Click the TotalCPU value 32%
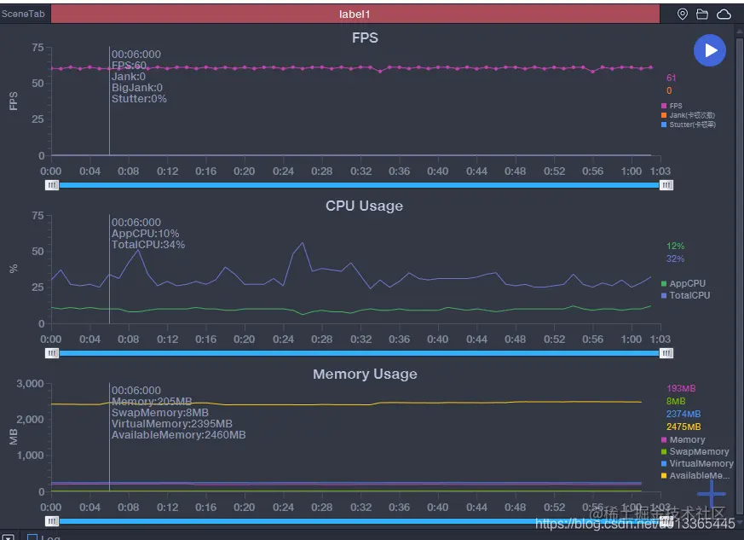 coord(675,258)
